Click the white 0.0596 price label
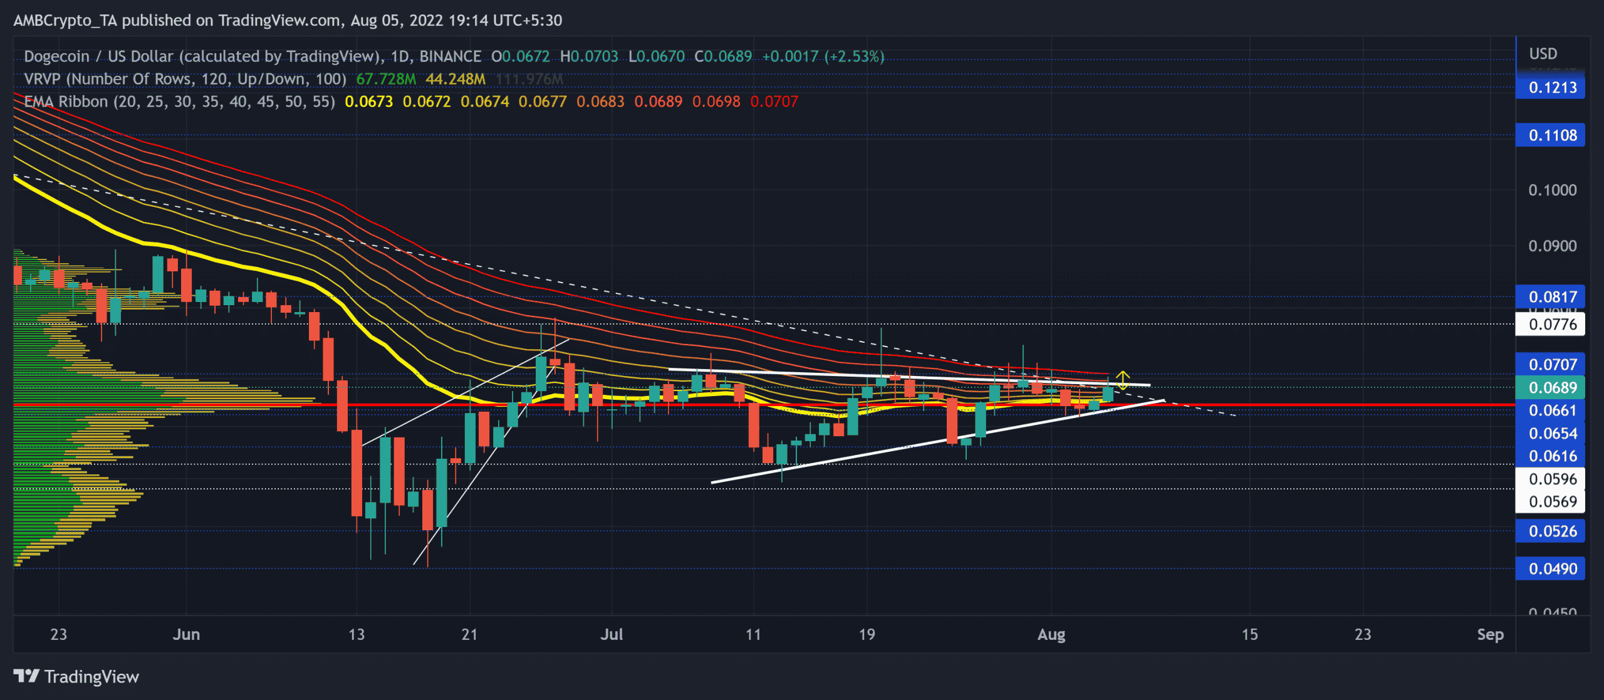This screenshot has width=1604, height=700. coord(1550,479)
